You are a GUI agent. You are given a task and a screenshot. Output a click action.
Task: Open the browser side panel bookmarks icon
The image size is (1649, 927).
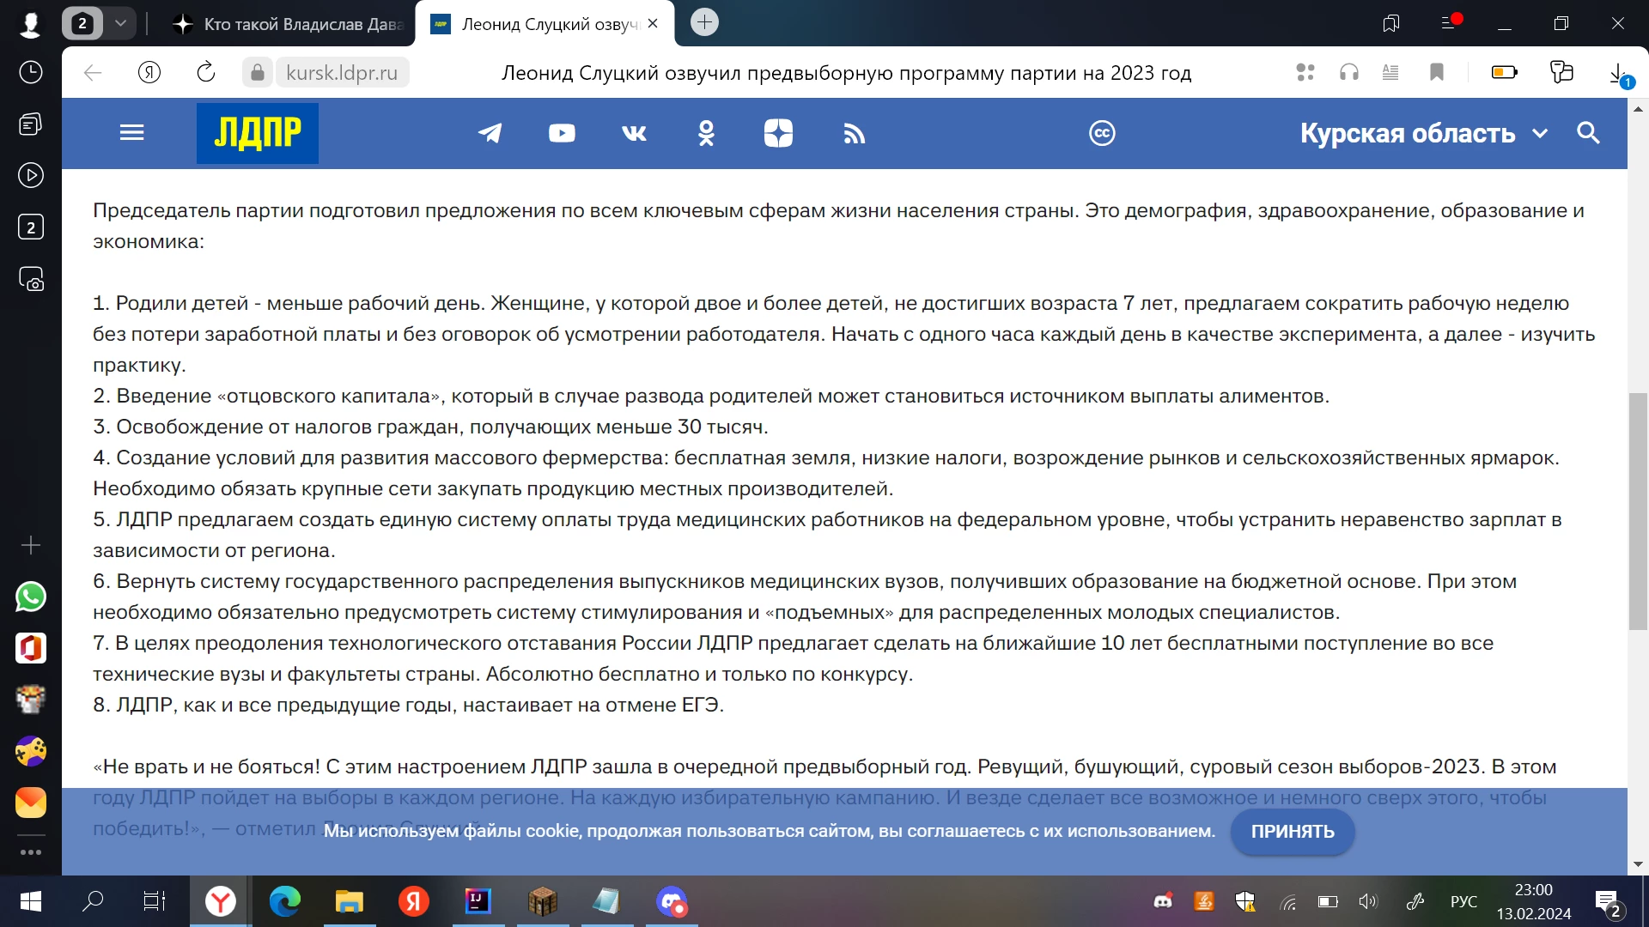pos(1391,24)
